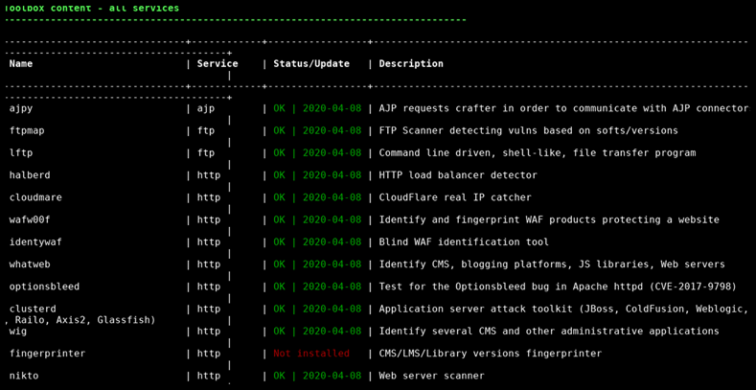Click the cloudmare tool name
The height and width of the screenshot is (390, 756).
(x=35, y=197)
